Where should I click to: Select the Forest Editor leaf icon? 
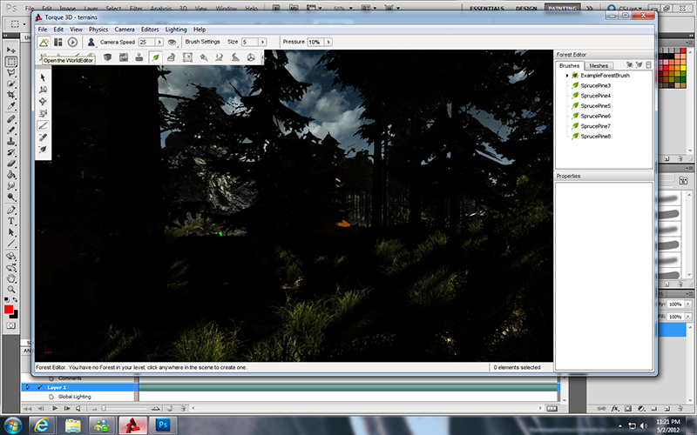click(156, 57)
